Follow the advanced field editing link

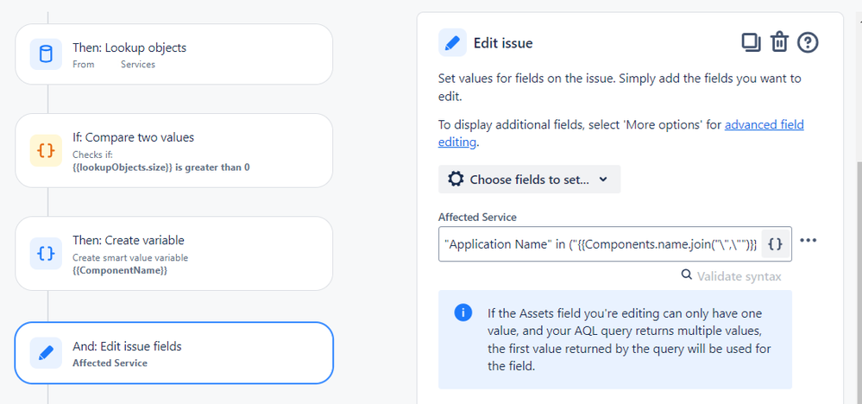point(764,125)
